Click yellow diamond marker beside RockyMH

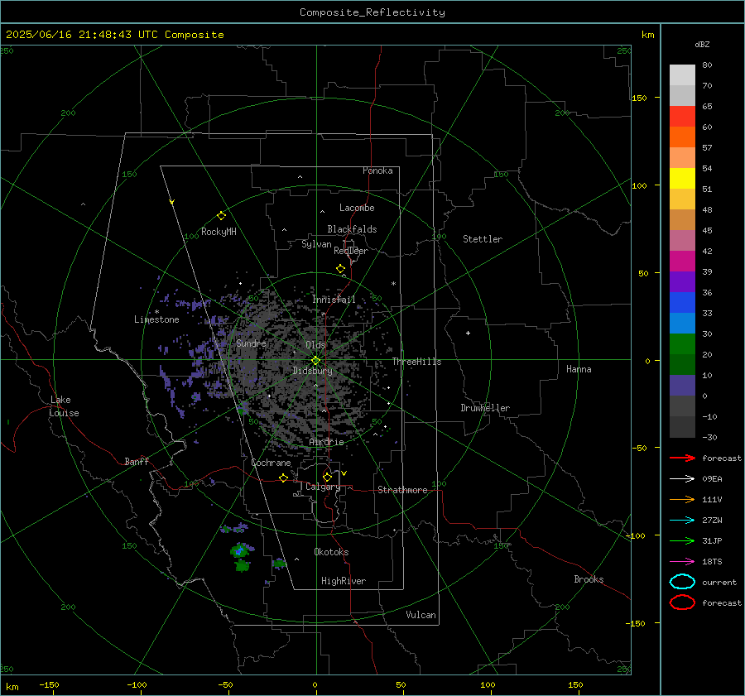[x=221, y=216]
